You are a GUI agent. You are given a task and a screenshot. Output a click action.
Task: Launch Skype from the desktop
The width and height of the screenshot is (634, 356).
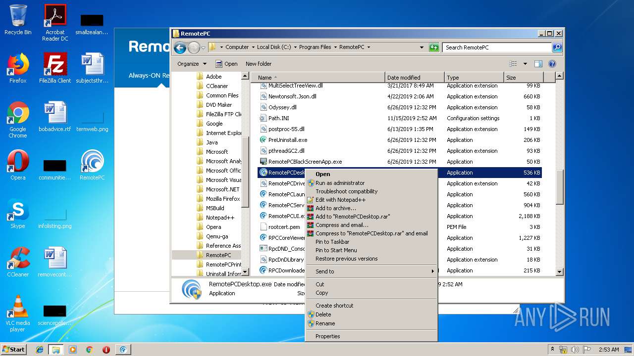18,214
